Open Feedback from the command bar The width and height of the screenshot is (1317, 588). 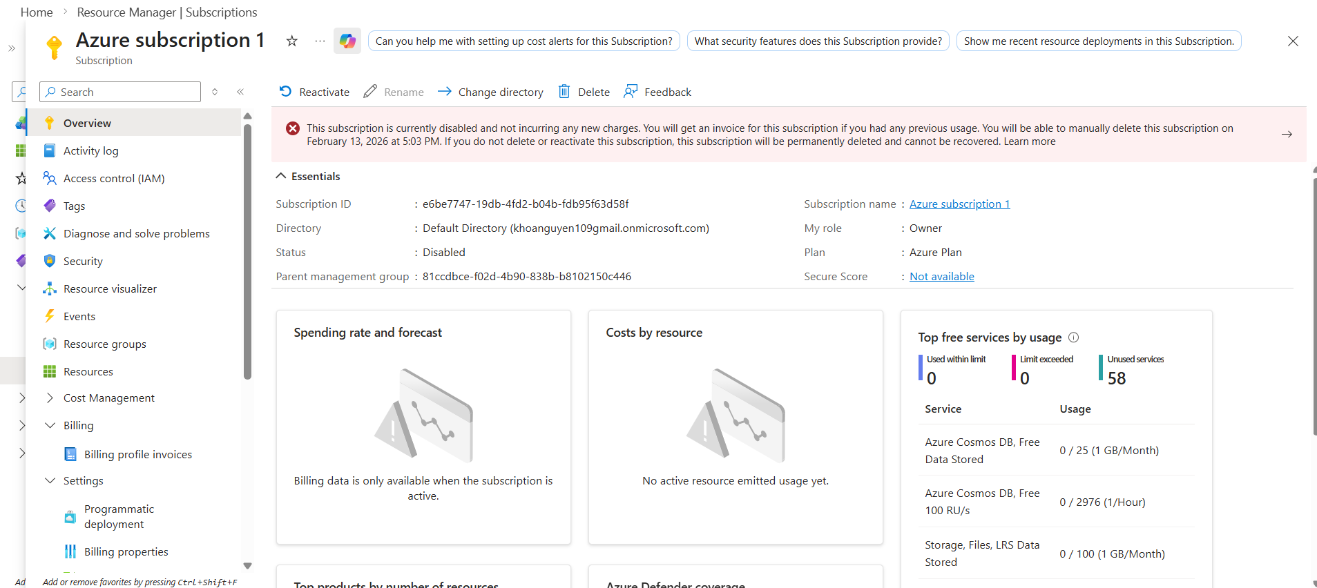(x=657, y=92)
